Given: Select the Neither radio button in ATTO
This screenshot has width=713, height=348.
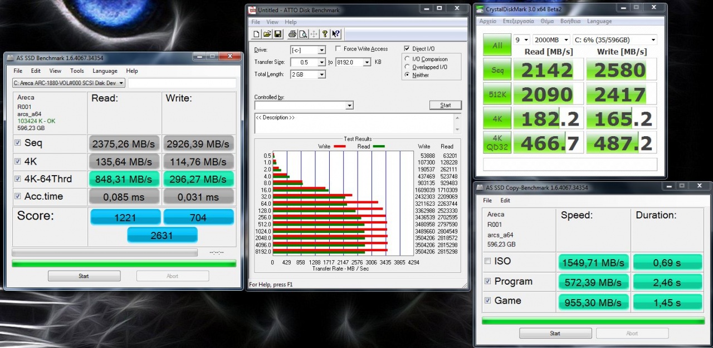Looking at the screenshot, I should (x=408, y=74).
